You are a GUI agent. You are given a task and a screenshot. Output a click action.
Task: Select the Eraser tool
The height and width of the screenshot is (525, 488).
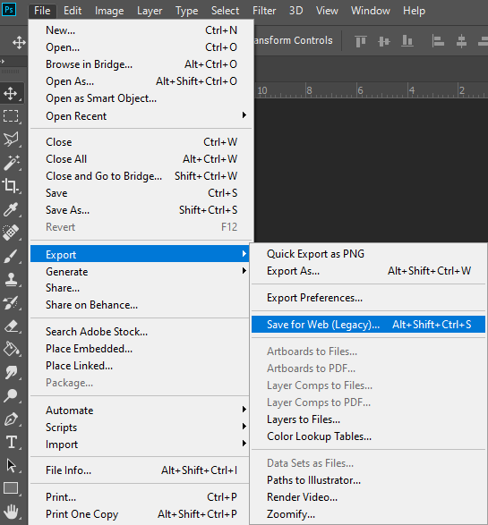pyautogui.click(x=11, y=326)
